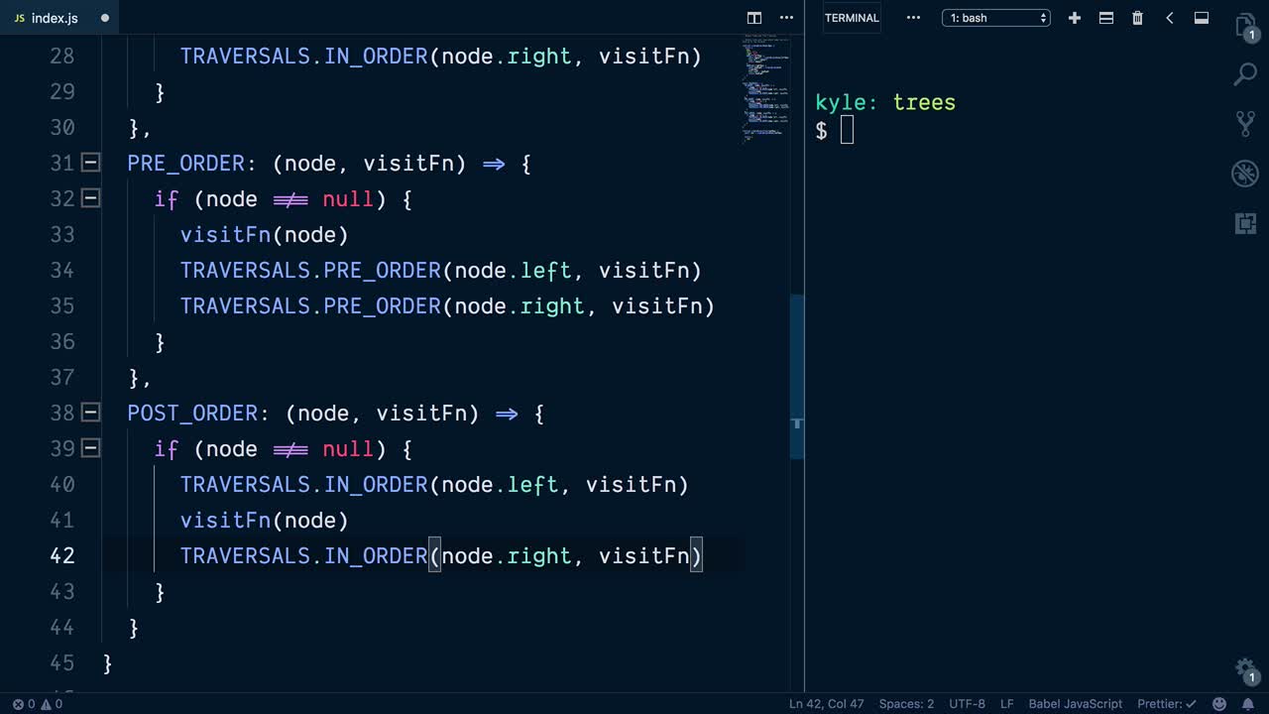Open the Explorer view showing one pending change
Screen dimensions: 1269x714
1245,28
